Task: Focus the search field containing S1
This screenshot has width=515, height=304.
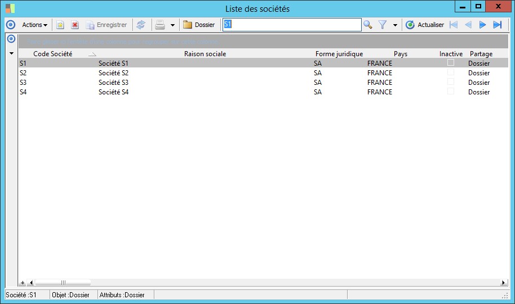Action: coord(292,25)
